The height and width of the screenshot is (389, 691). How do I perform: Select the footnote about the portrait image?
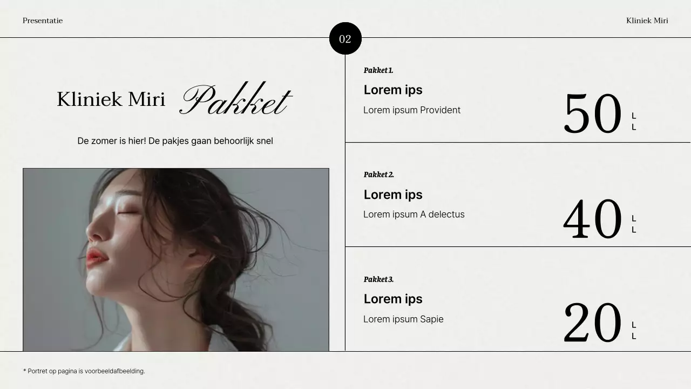[x=84, y=371]
